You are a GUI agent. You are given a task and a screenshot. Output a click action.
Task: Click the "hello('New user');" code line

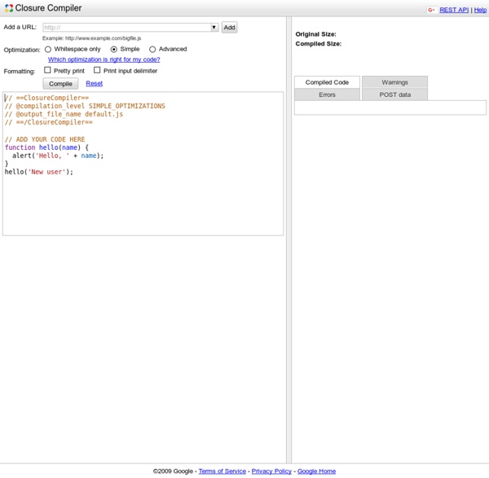(x=38, y=172)
